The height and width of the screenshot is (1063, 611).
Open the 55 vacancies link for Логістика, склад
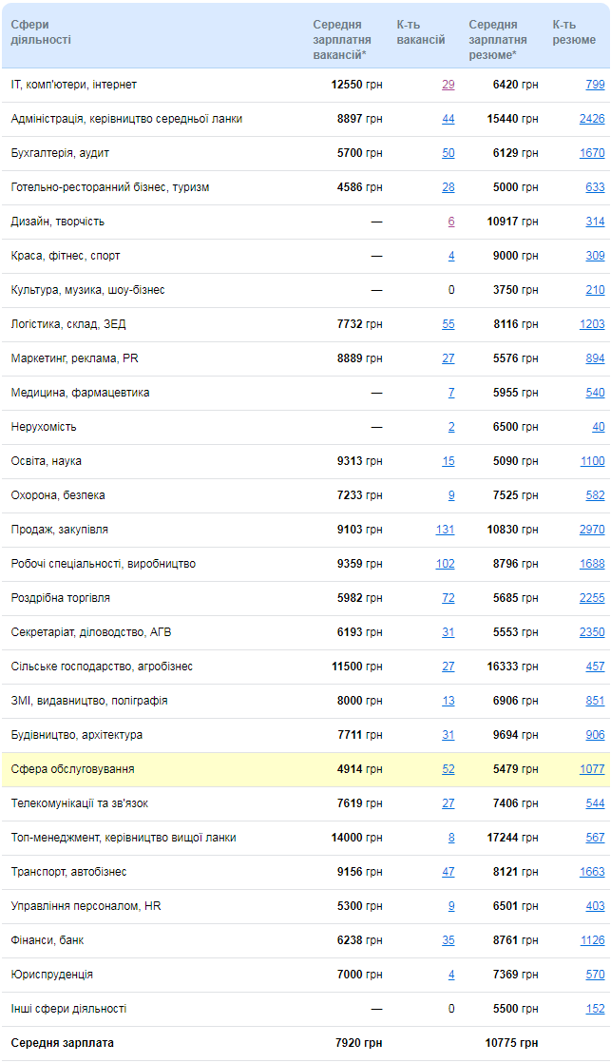(449, 324)
